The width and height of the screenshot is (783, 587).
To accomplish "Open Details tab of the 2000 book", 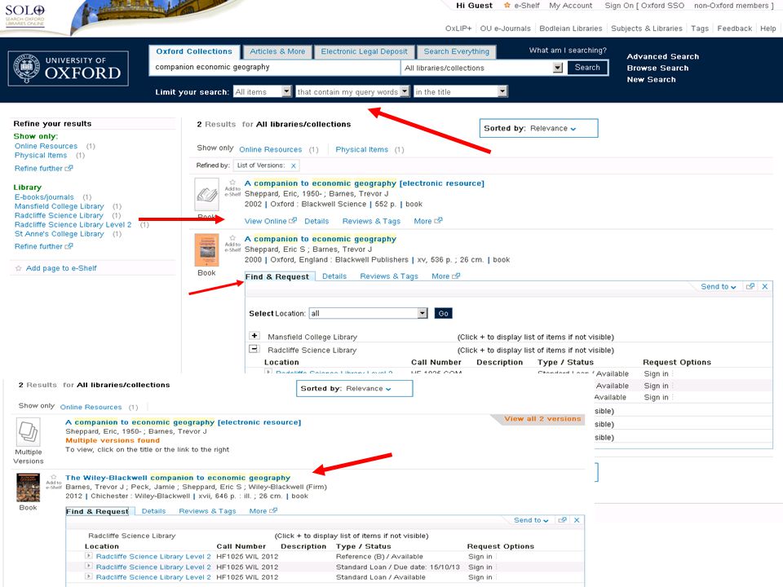I will coord(334,276).
